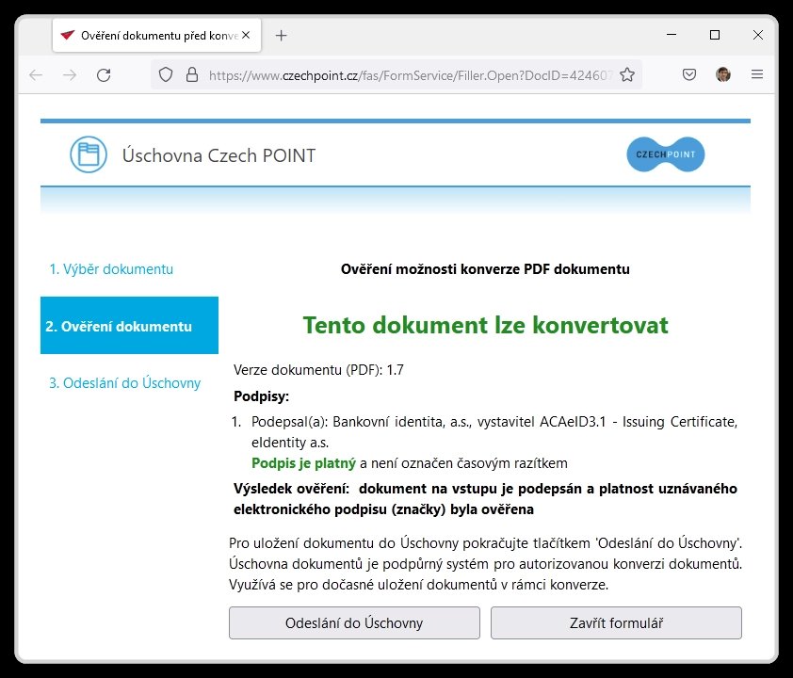Click the tab's red favicon

point(68,36)
